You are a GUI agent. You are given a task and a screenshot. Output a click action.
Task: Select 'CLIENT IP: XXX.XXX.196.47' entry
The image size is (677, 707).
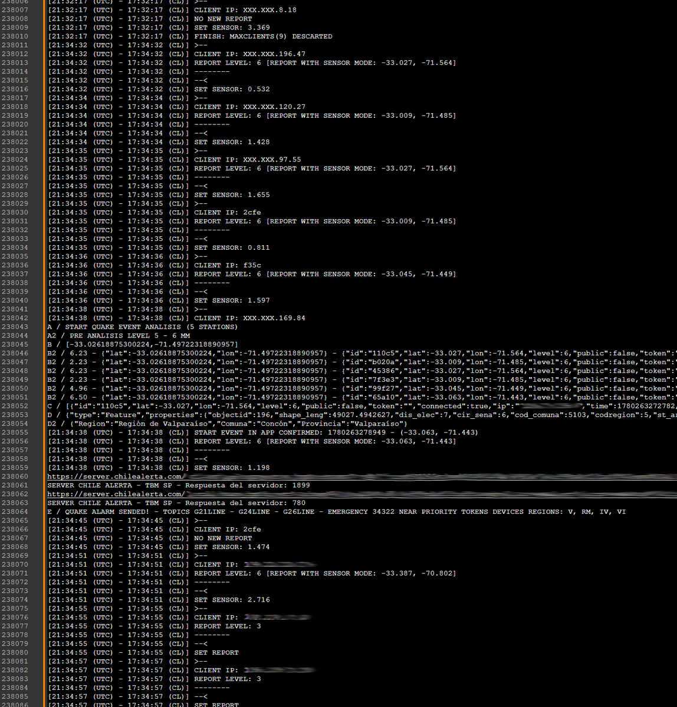[x=250, y=54]
